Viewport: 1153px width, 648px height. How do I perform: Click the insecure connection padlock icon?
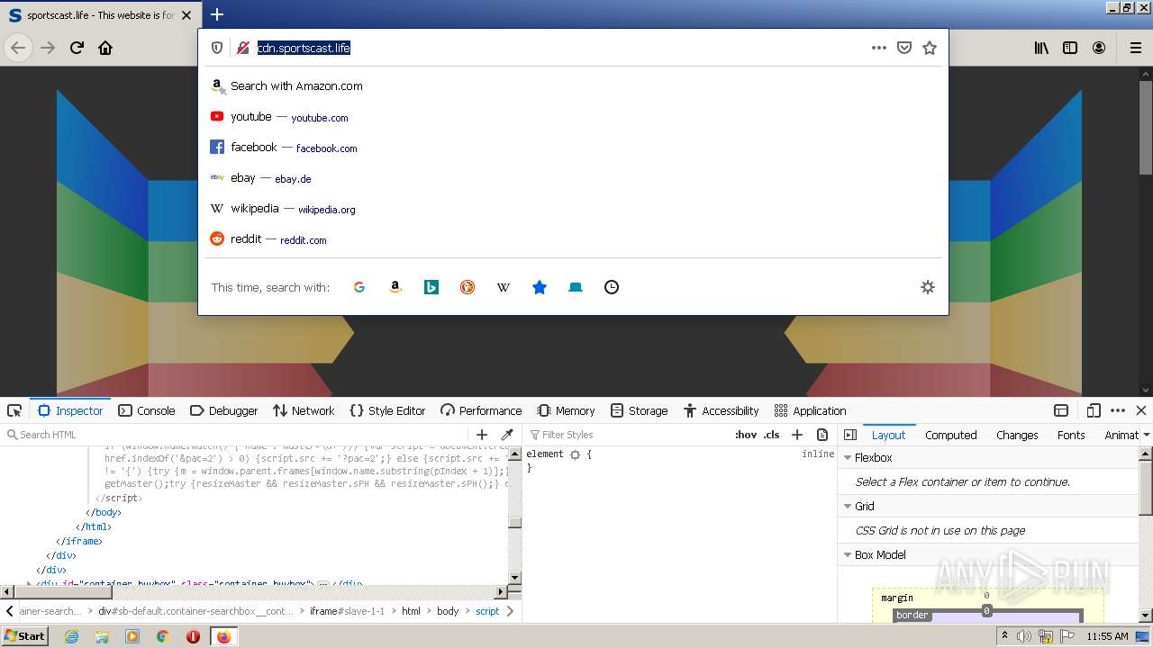[x=242, y=48]
